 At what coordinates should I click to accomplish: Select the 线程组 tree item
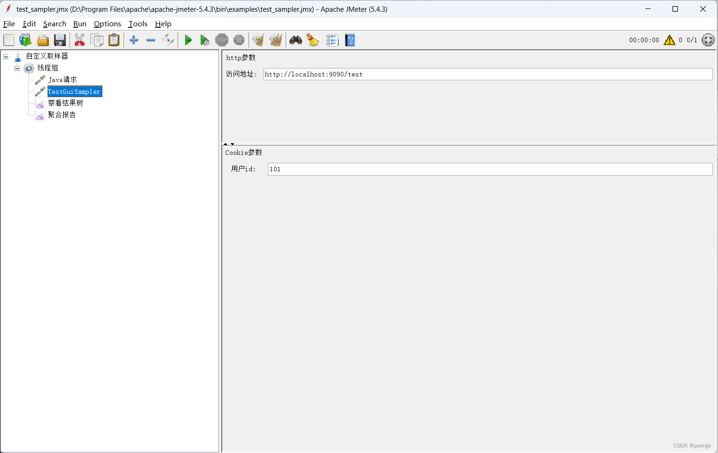[47, 68]
